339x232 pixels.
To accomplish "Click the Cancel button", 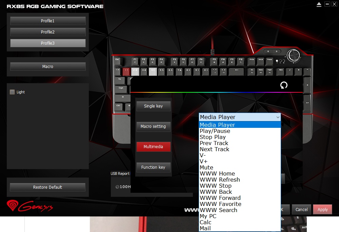I will click(302, 209).
